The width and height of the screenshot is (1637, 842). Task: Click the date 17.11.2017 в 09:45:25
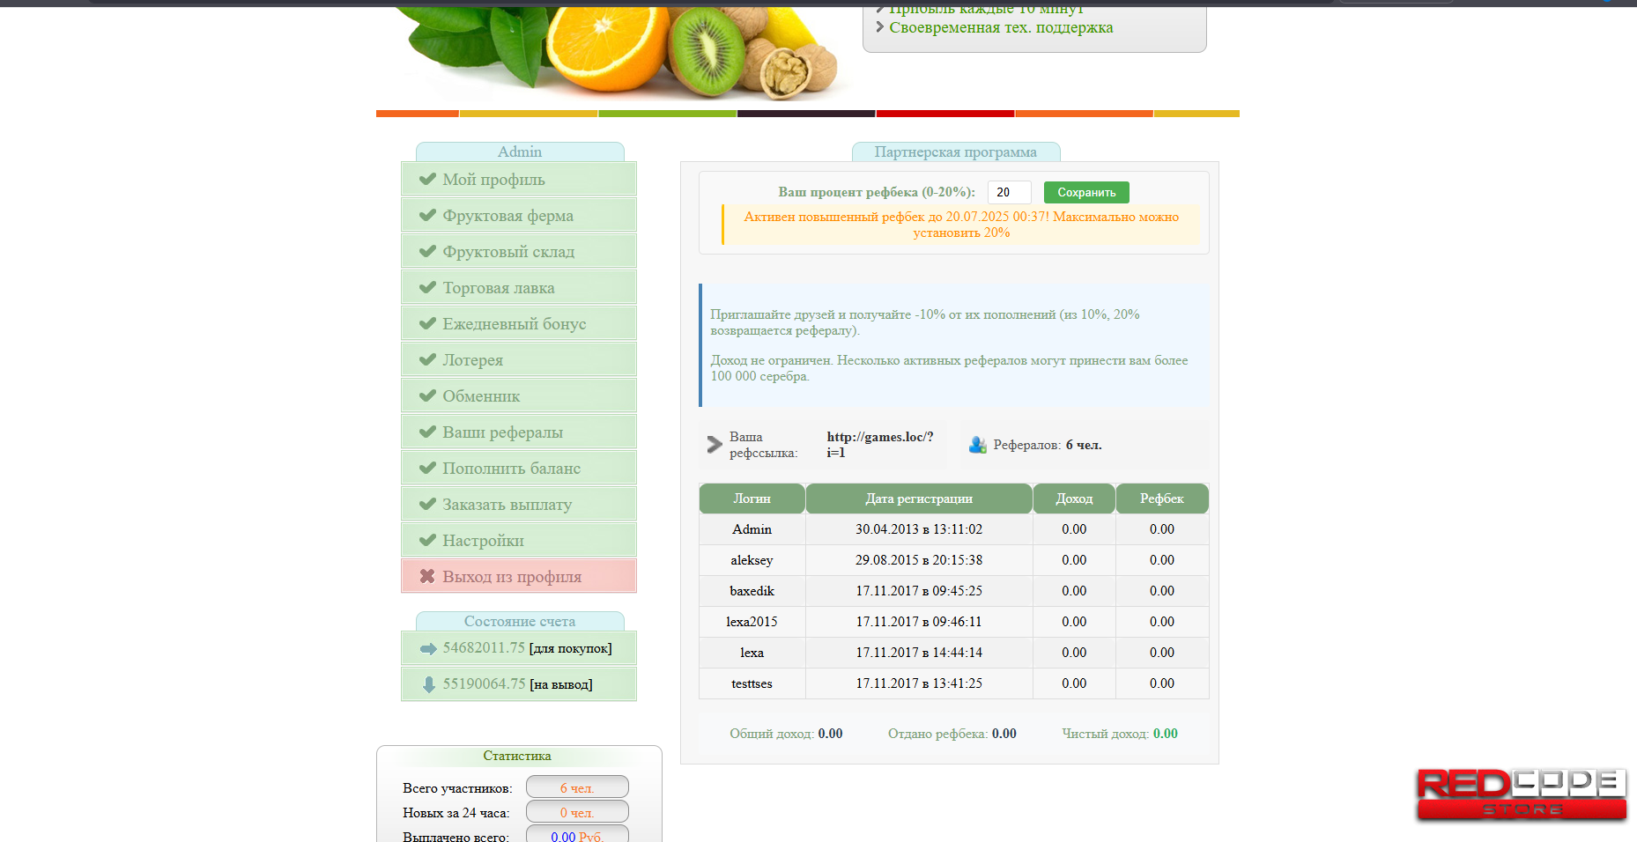coord(919,591)
